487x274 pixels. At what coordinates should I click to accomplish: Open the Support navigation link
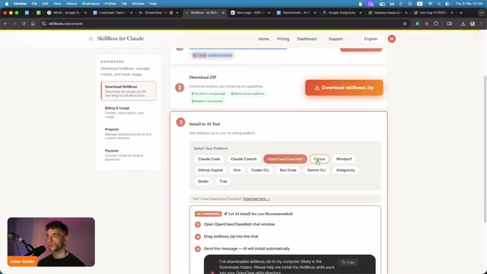click(336, 39)
